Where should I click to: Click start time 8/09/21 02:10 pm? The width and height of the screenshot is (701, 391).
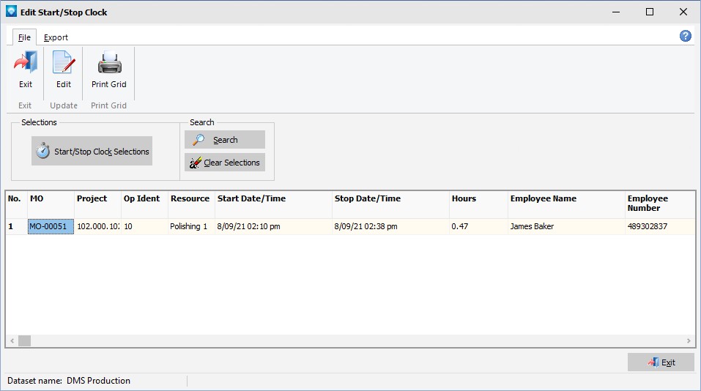[274, 226]
